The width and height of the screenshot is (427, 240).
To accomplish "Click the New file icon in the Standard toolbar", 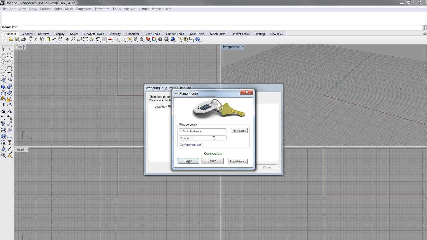I will pyautogui.click(x=4, y=39).
